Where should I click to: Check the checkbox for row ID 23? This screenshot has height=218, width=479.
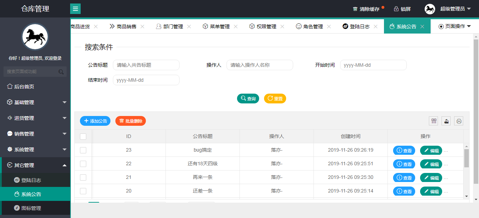click(x=83, y=150)
